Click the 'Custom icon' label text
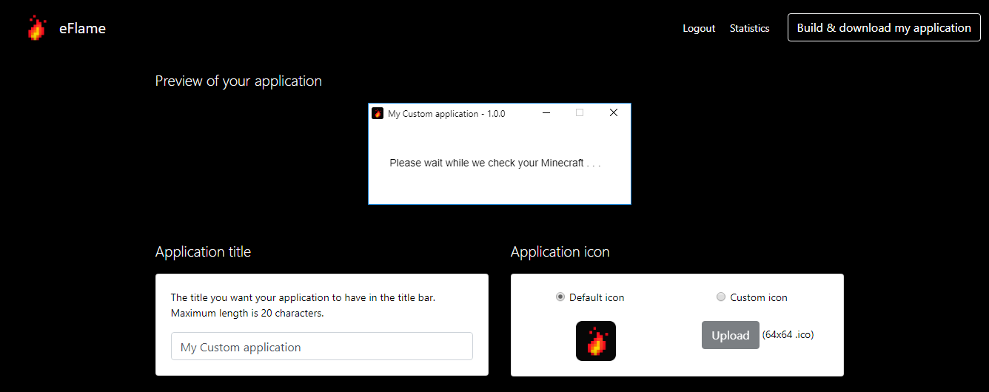 759,297
